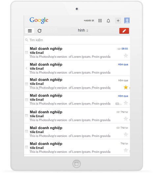This screenshot has width=153, height=173.
Task: Focus the Tìm kiếm search field
Action: coord(77,40)
